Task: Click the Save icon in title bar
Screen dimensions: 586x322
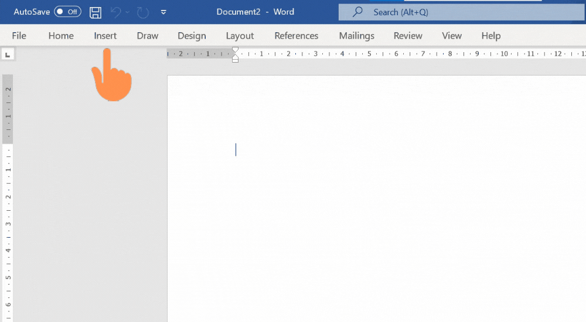Action: [96, 12]
